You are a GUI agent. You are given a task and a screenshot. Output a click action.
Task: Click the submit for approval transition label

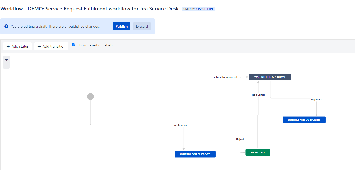[x=225, y=77]
